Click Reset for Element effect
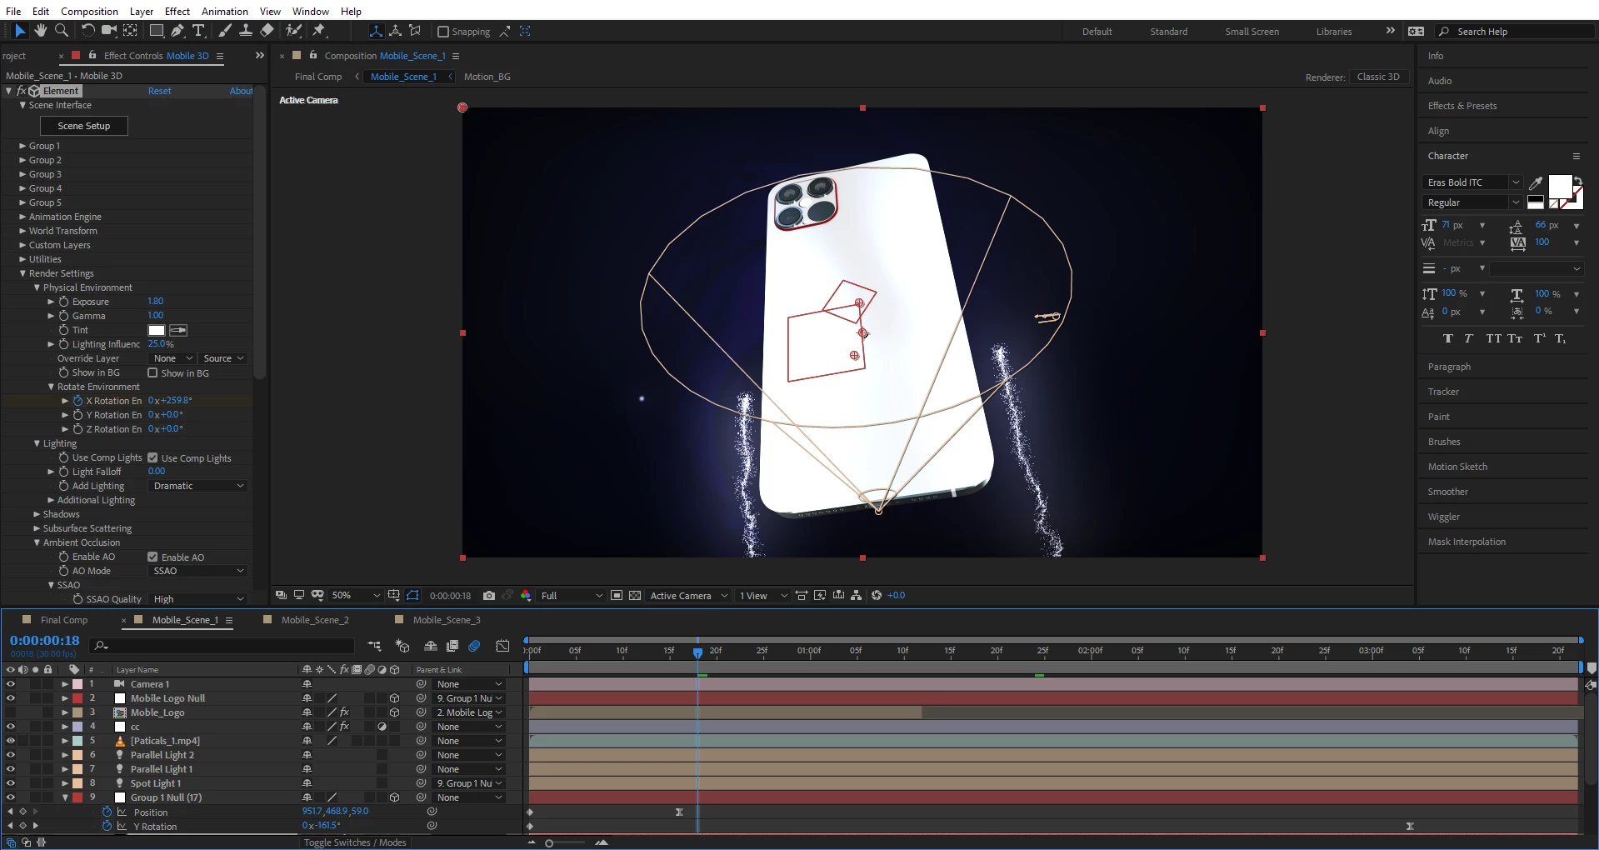 pos(159,91)
